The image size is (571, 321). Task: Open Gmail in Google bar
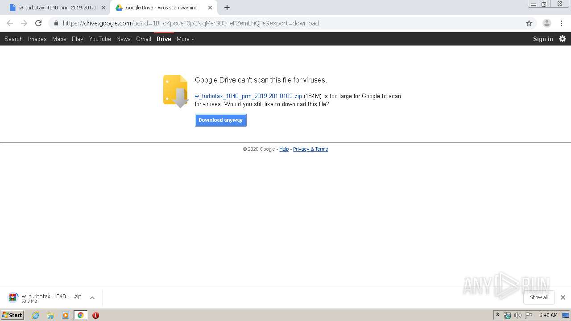point(144,39)
